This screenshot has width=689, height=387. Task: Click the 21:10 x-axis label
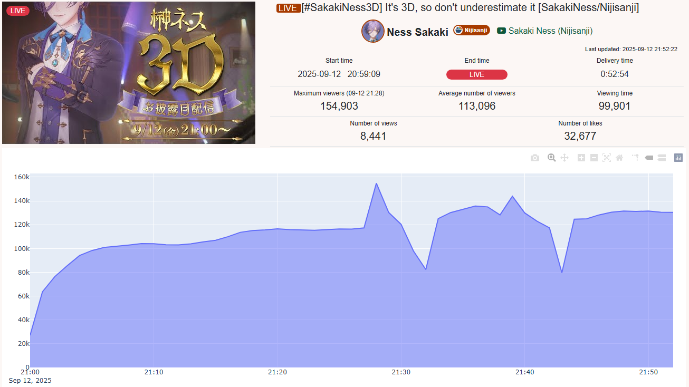tap(154, 372)
